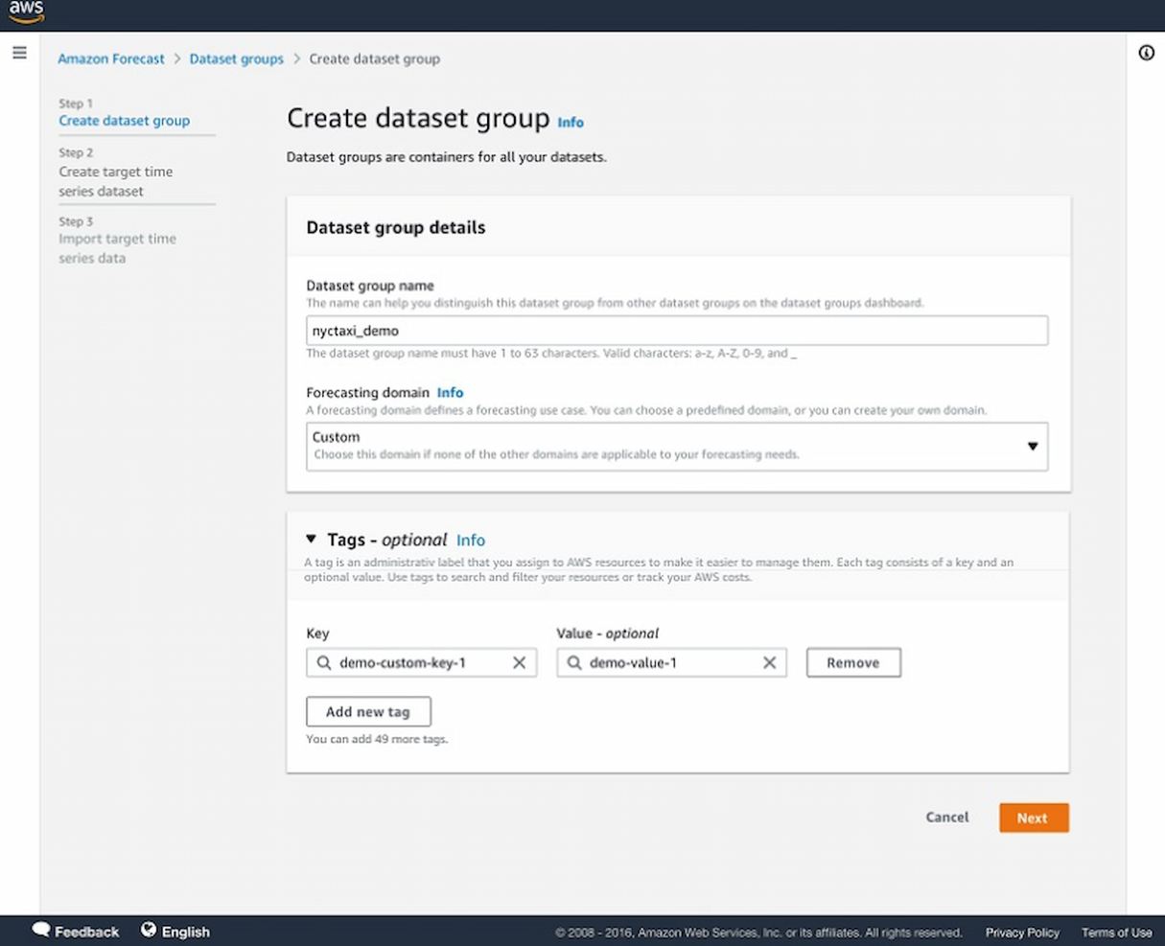Image resolution: width=1165 pixels, height=946 pixels.
Task: Open the Privacy Policy footer link
Action: pyautogui.click(x=1022, y=933)
